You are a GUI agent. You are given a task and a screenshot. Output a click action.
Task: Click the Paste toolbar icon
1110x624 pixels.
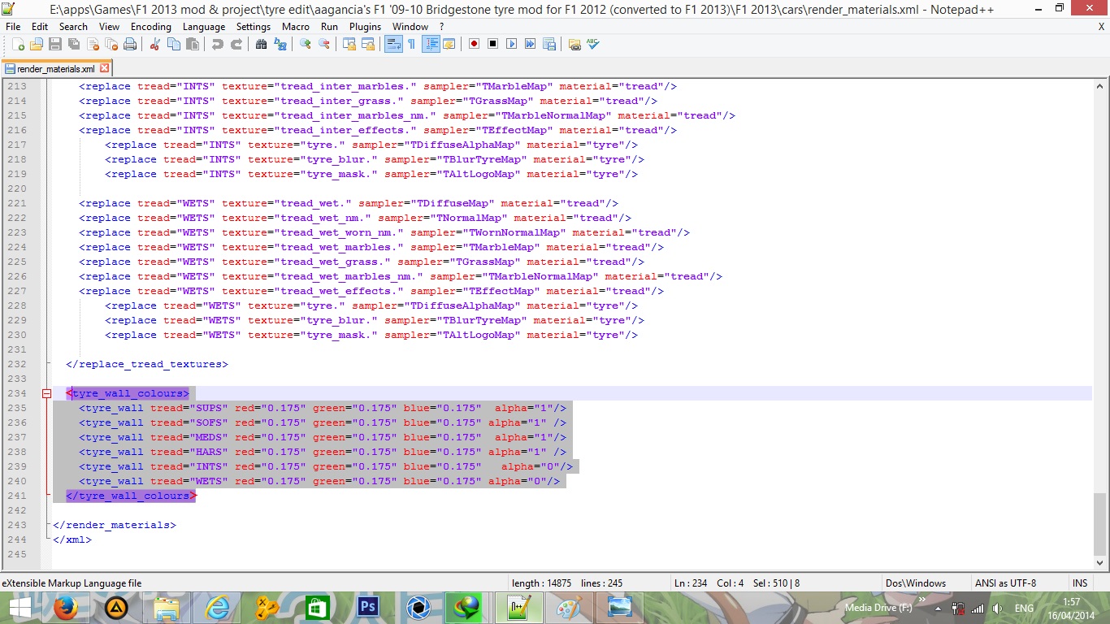click(x=193, y=44)
